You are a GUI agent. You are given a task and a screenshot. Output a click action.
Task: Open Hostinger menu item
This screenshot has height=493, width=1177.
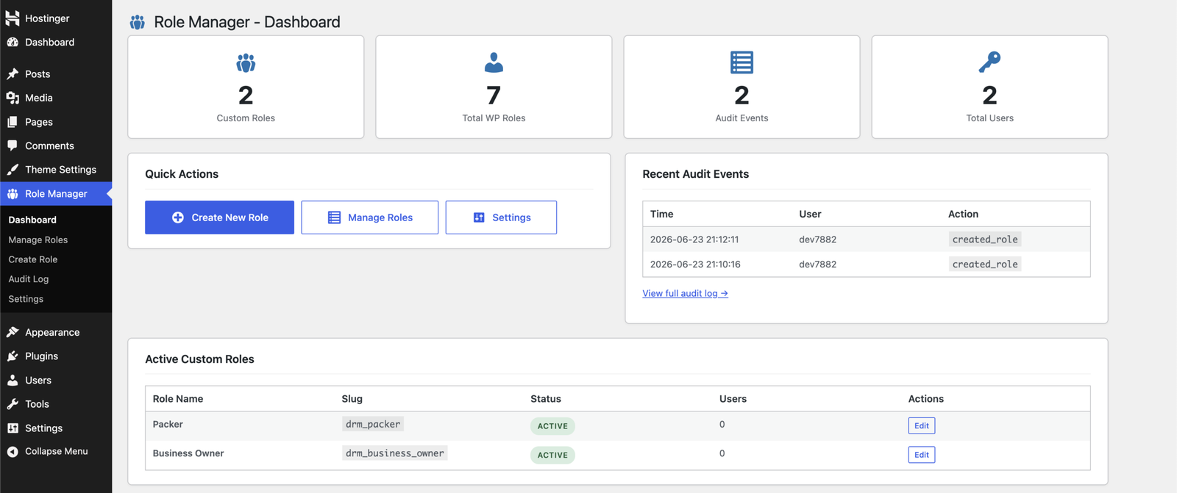tap(56, 18)
